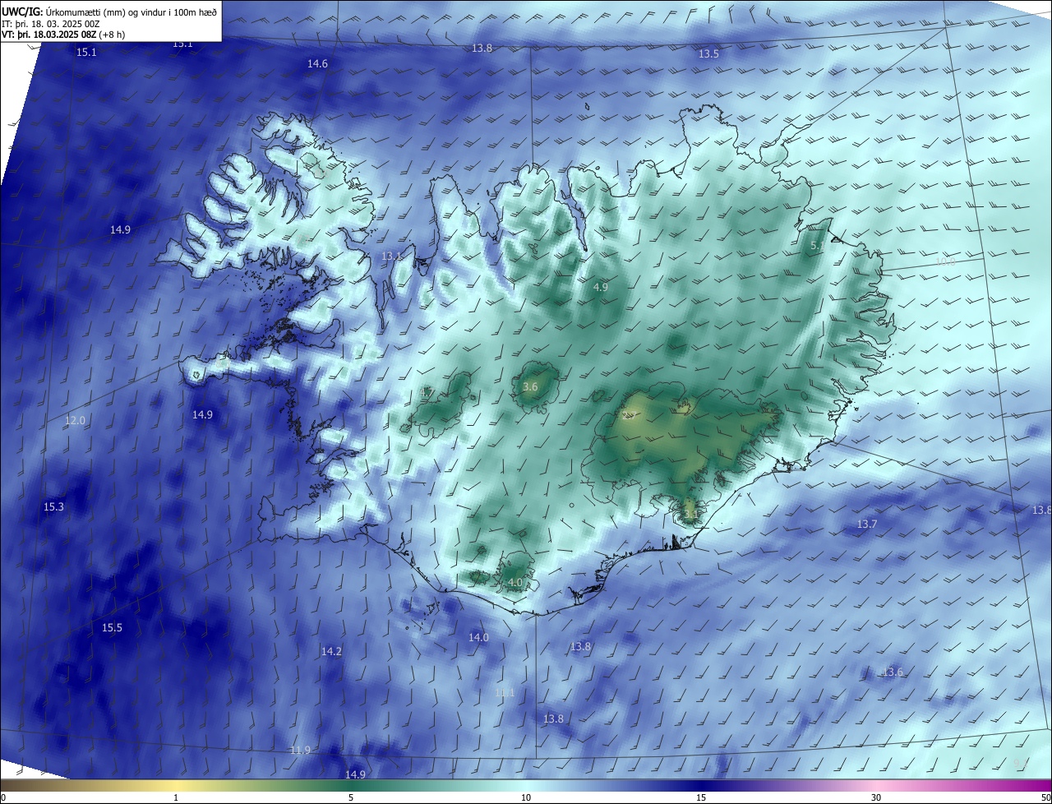Click the "1" tick label on the color scale

pyautogui.click(x=176, y=797)
